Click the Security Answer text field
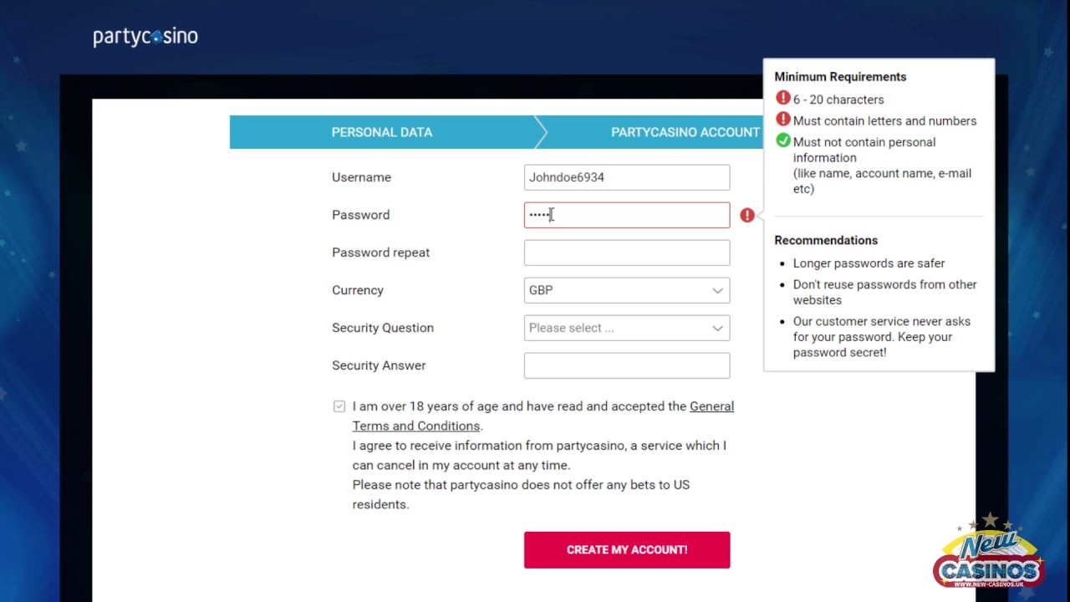This screenshot has width=1070, height=602. [x=626, y=365]
